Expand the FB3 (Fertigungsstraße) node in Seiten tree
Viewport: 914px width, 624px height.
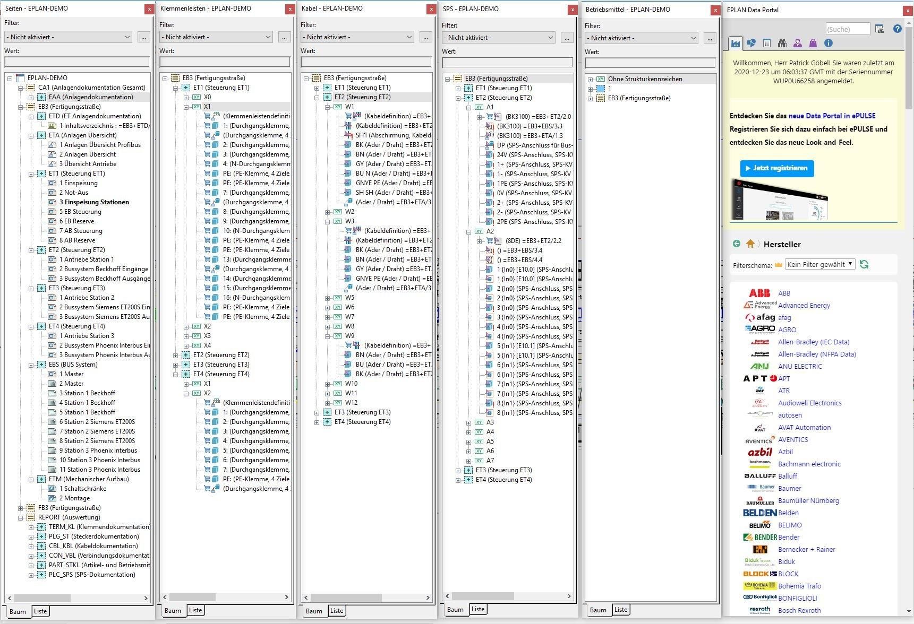21,508
